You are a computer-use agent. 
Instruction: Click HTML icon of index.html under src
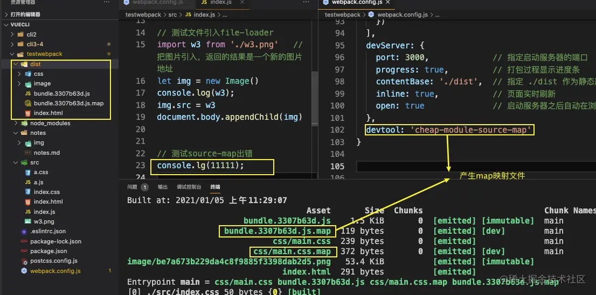pyautogui.click(x=27, y=202)
